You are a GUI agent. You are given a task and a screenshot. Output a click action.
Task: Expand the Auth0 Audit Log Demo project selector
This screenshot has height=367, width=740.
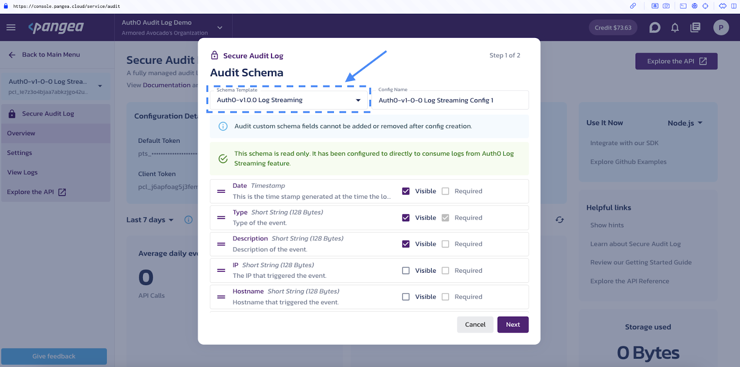coord(172,27)
